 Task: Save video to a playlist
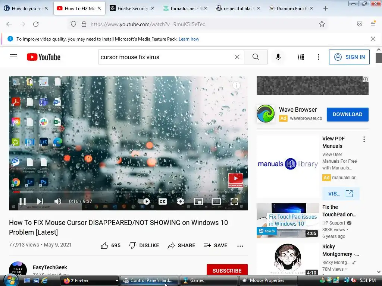pos(215,246)
